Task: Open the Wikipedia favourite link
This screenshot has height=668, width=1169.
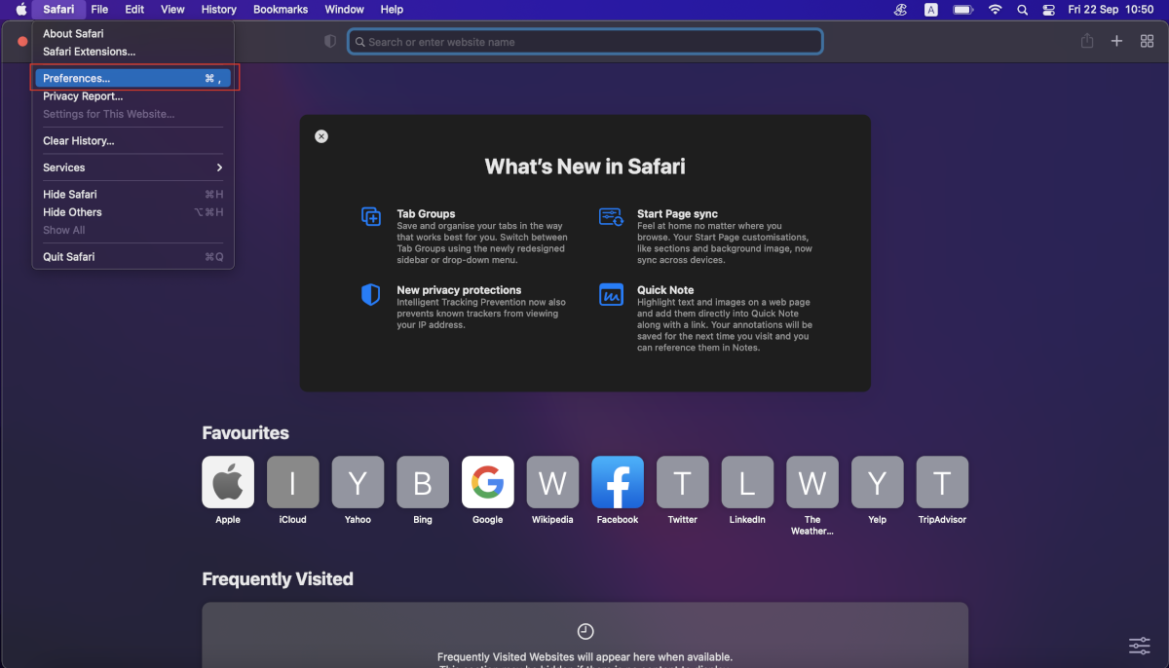Action: click(552, 482)
